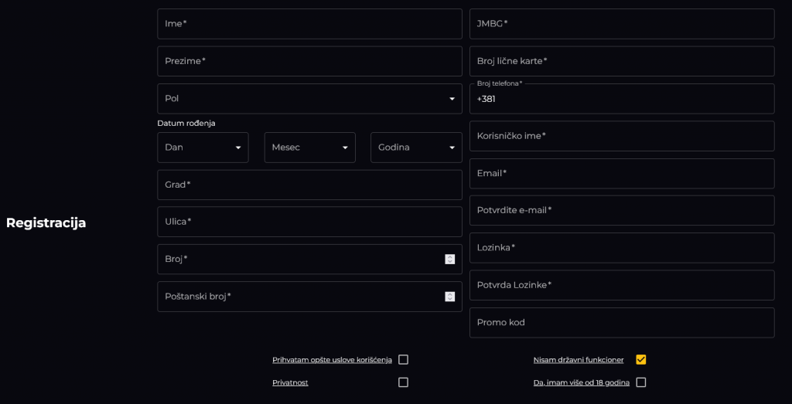Click the Poštanski broj stepper arrows
792x404 pixels.
pyautogui.click(x=449, y=297)
